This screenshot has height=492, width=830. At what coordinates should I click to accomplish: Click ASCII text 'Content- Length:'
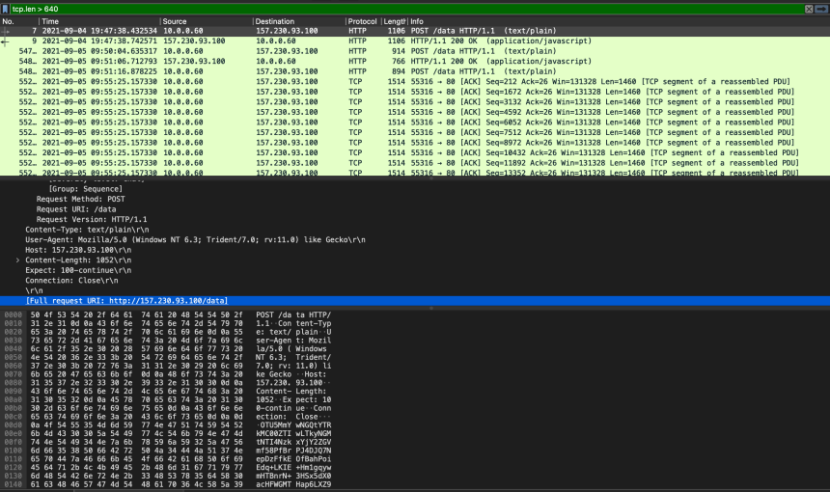tap(291, 391)
